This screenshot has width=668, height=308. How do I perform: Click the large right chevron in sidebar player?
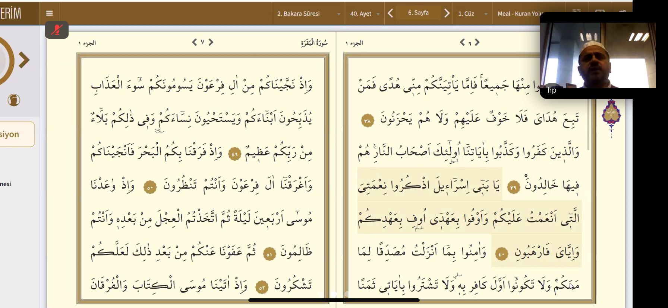click(24, 60)
